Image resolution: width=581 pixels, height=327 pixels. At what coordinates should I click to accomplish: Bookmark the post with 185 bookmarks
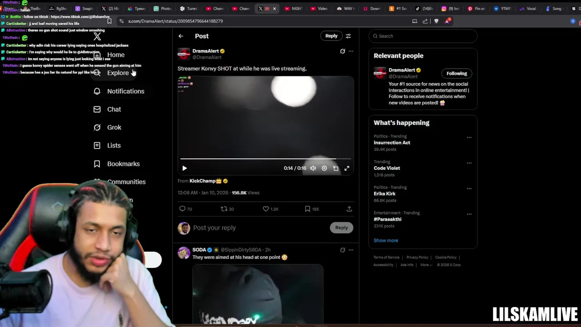307,209
